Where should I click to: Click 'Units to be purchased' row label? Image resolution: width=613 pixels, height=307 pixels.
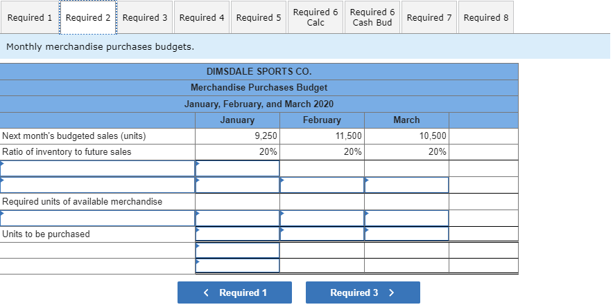click(46, 234)
